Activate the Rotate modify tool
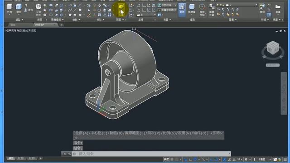 click(99, 10)
